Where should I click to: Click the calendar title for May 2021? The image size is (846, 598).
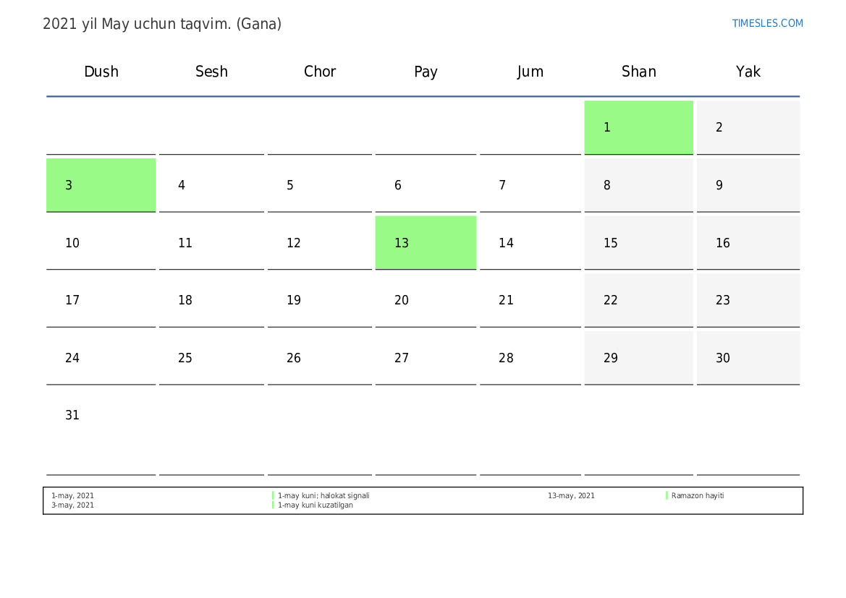[x=162, y=25]
